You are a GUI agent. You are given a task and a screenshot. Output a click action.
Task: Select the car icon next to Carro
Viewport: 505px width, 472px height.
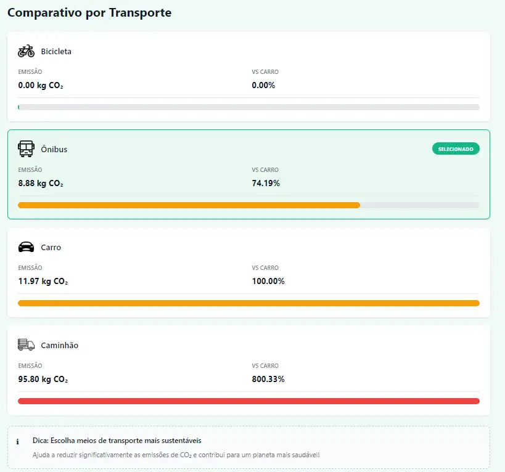26,247
